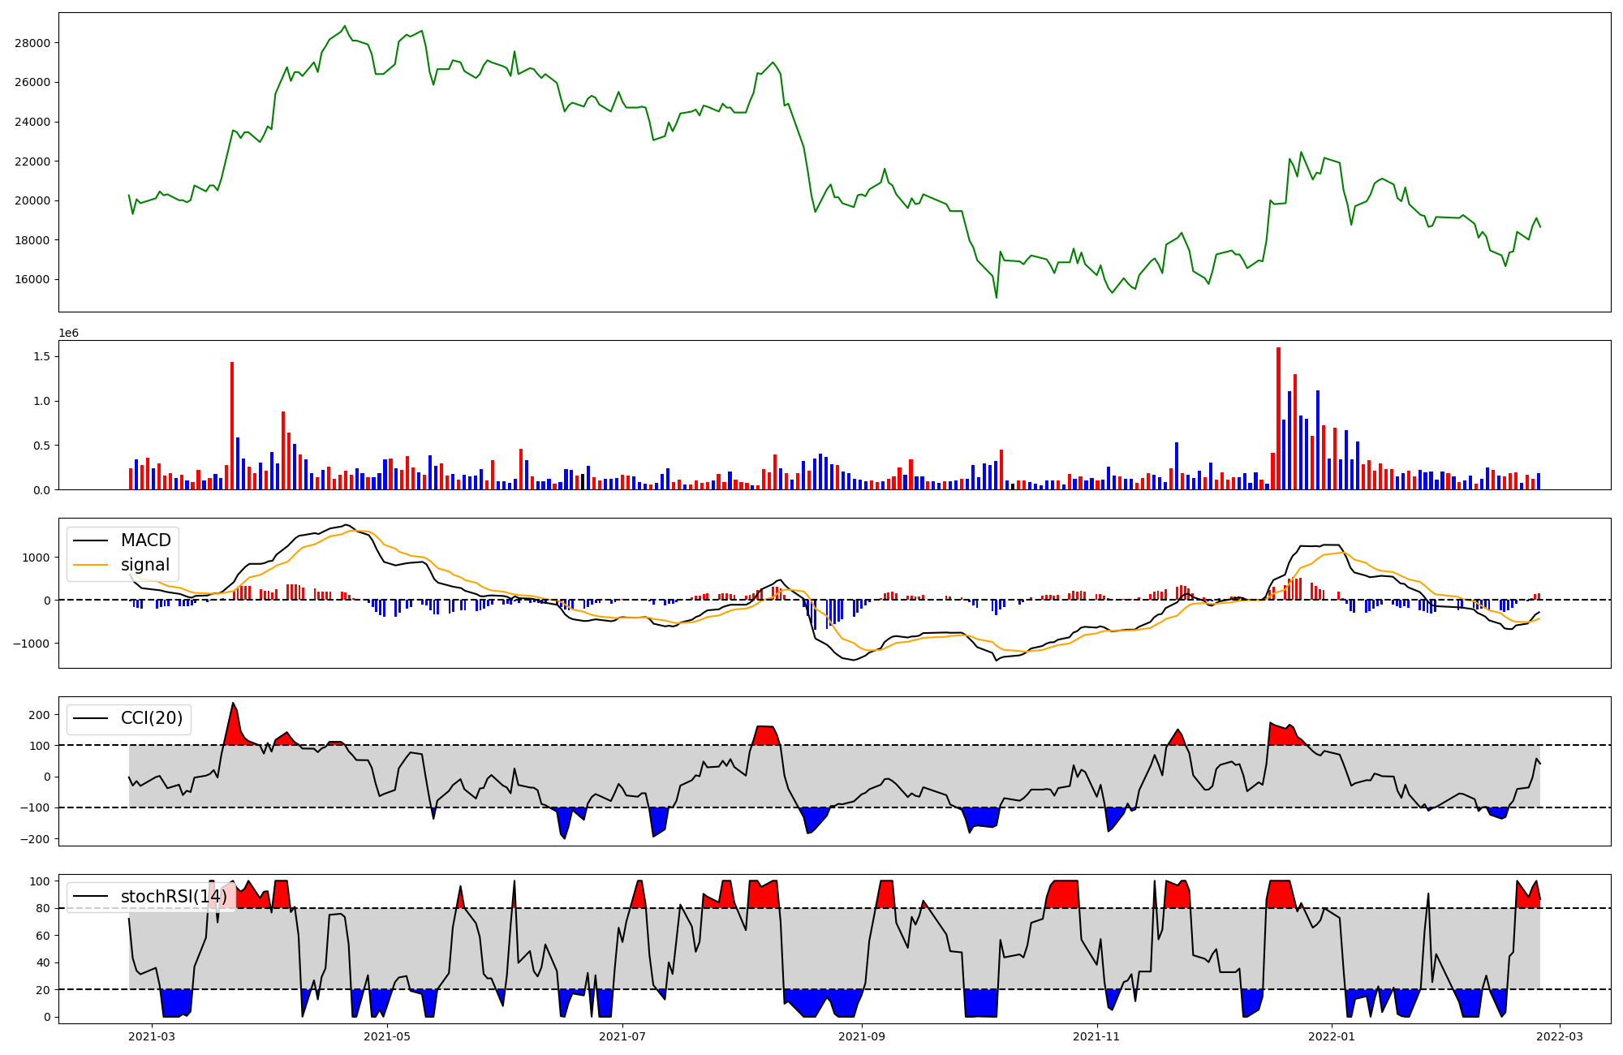Click the signal legend label
Image resolution: width=1623 pixels, height=1055 pixels.
click(x=145, y=565)
